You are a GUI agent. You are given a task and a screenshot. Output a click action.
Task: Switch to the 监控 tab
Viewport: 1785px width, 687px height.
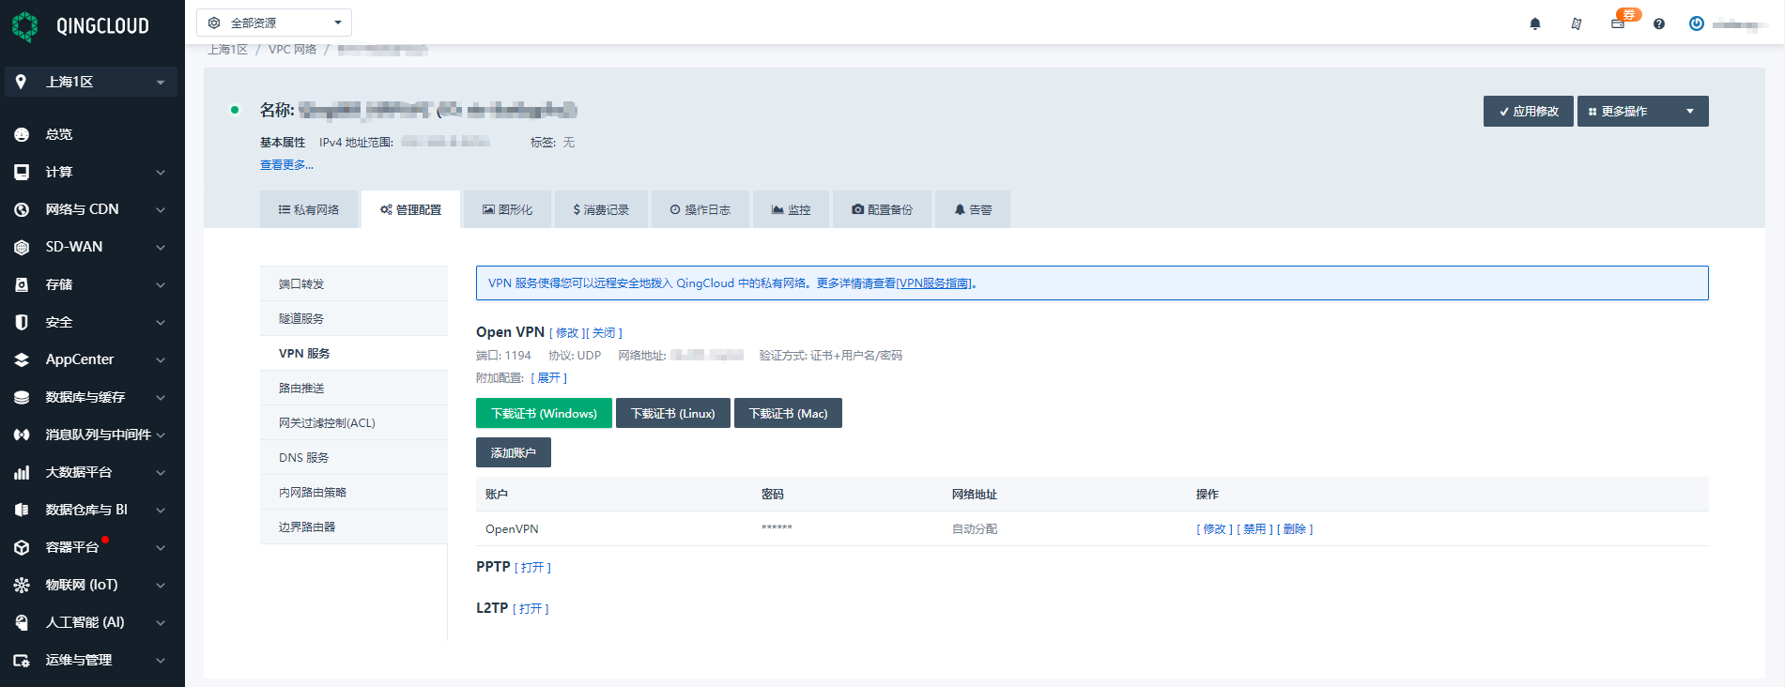click(791, 209)
